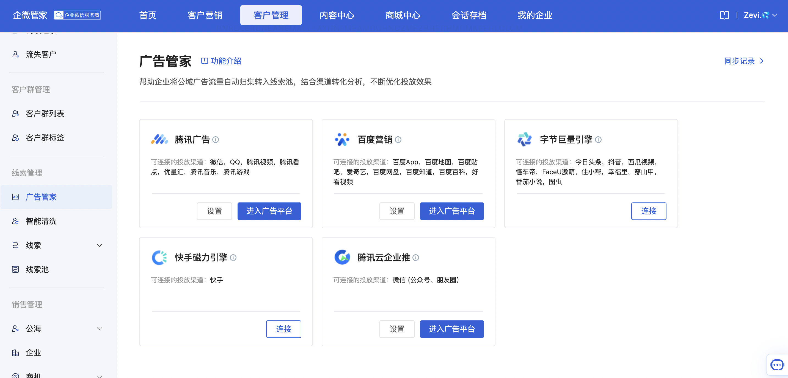Expand the 商机 sidebar submenu chevron
The width and height of the screenshot is (788, 378).
pos(100,376)
